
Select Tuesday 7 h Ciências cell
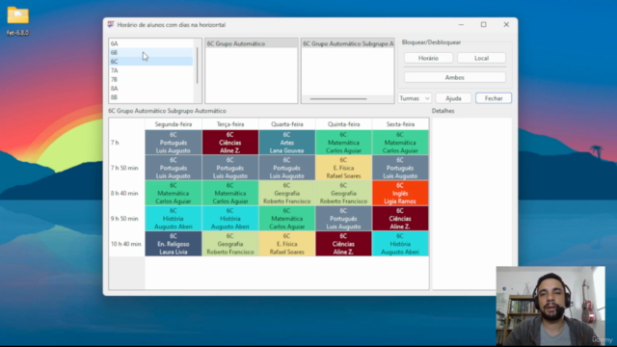[x=230, y=143]
